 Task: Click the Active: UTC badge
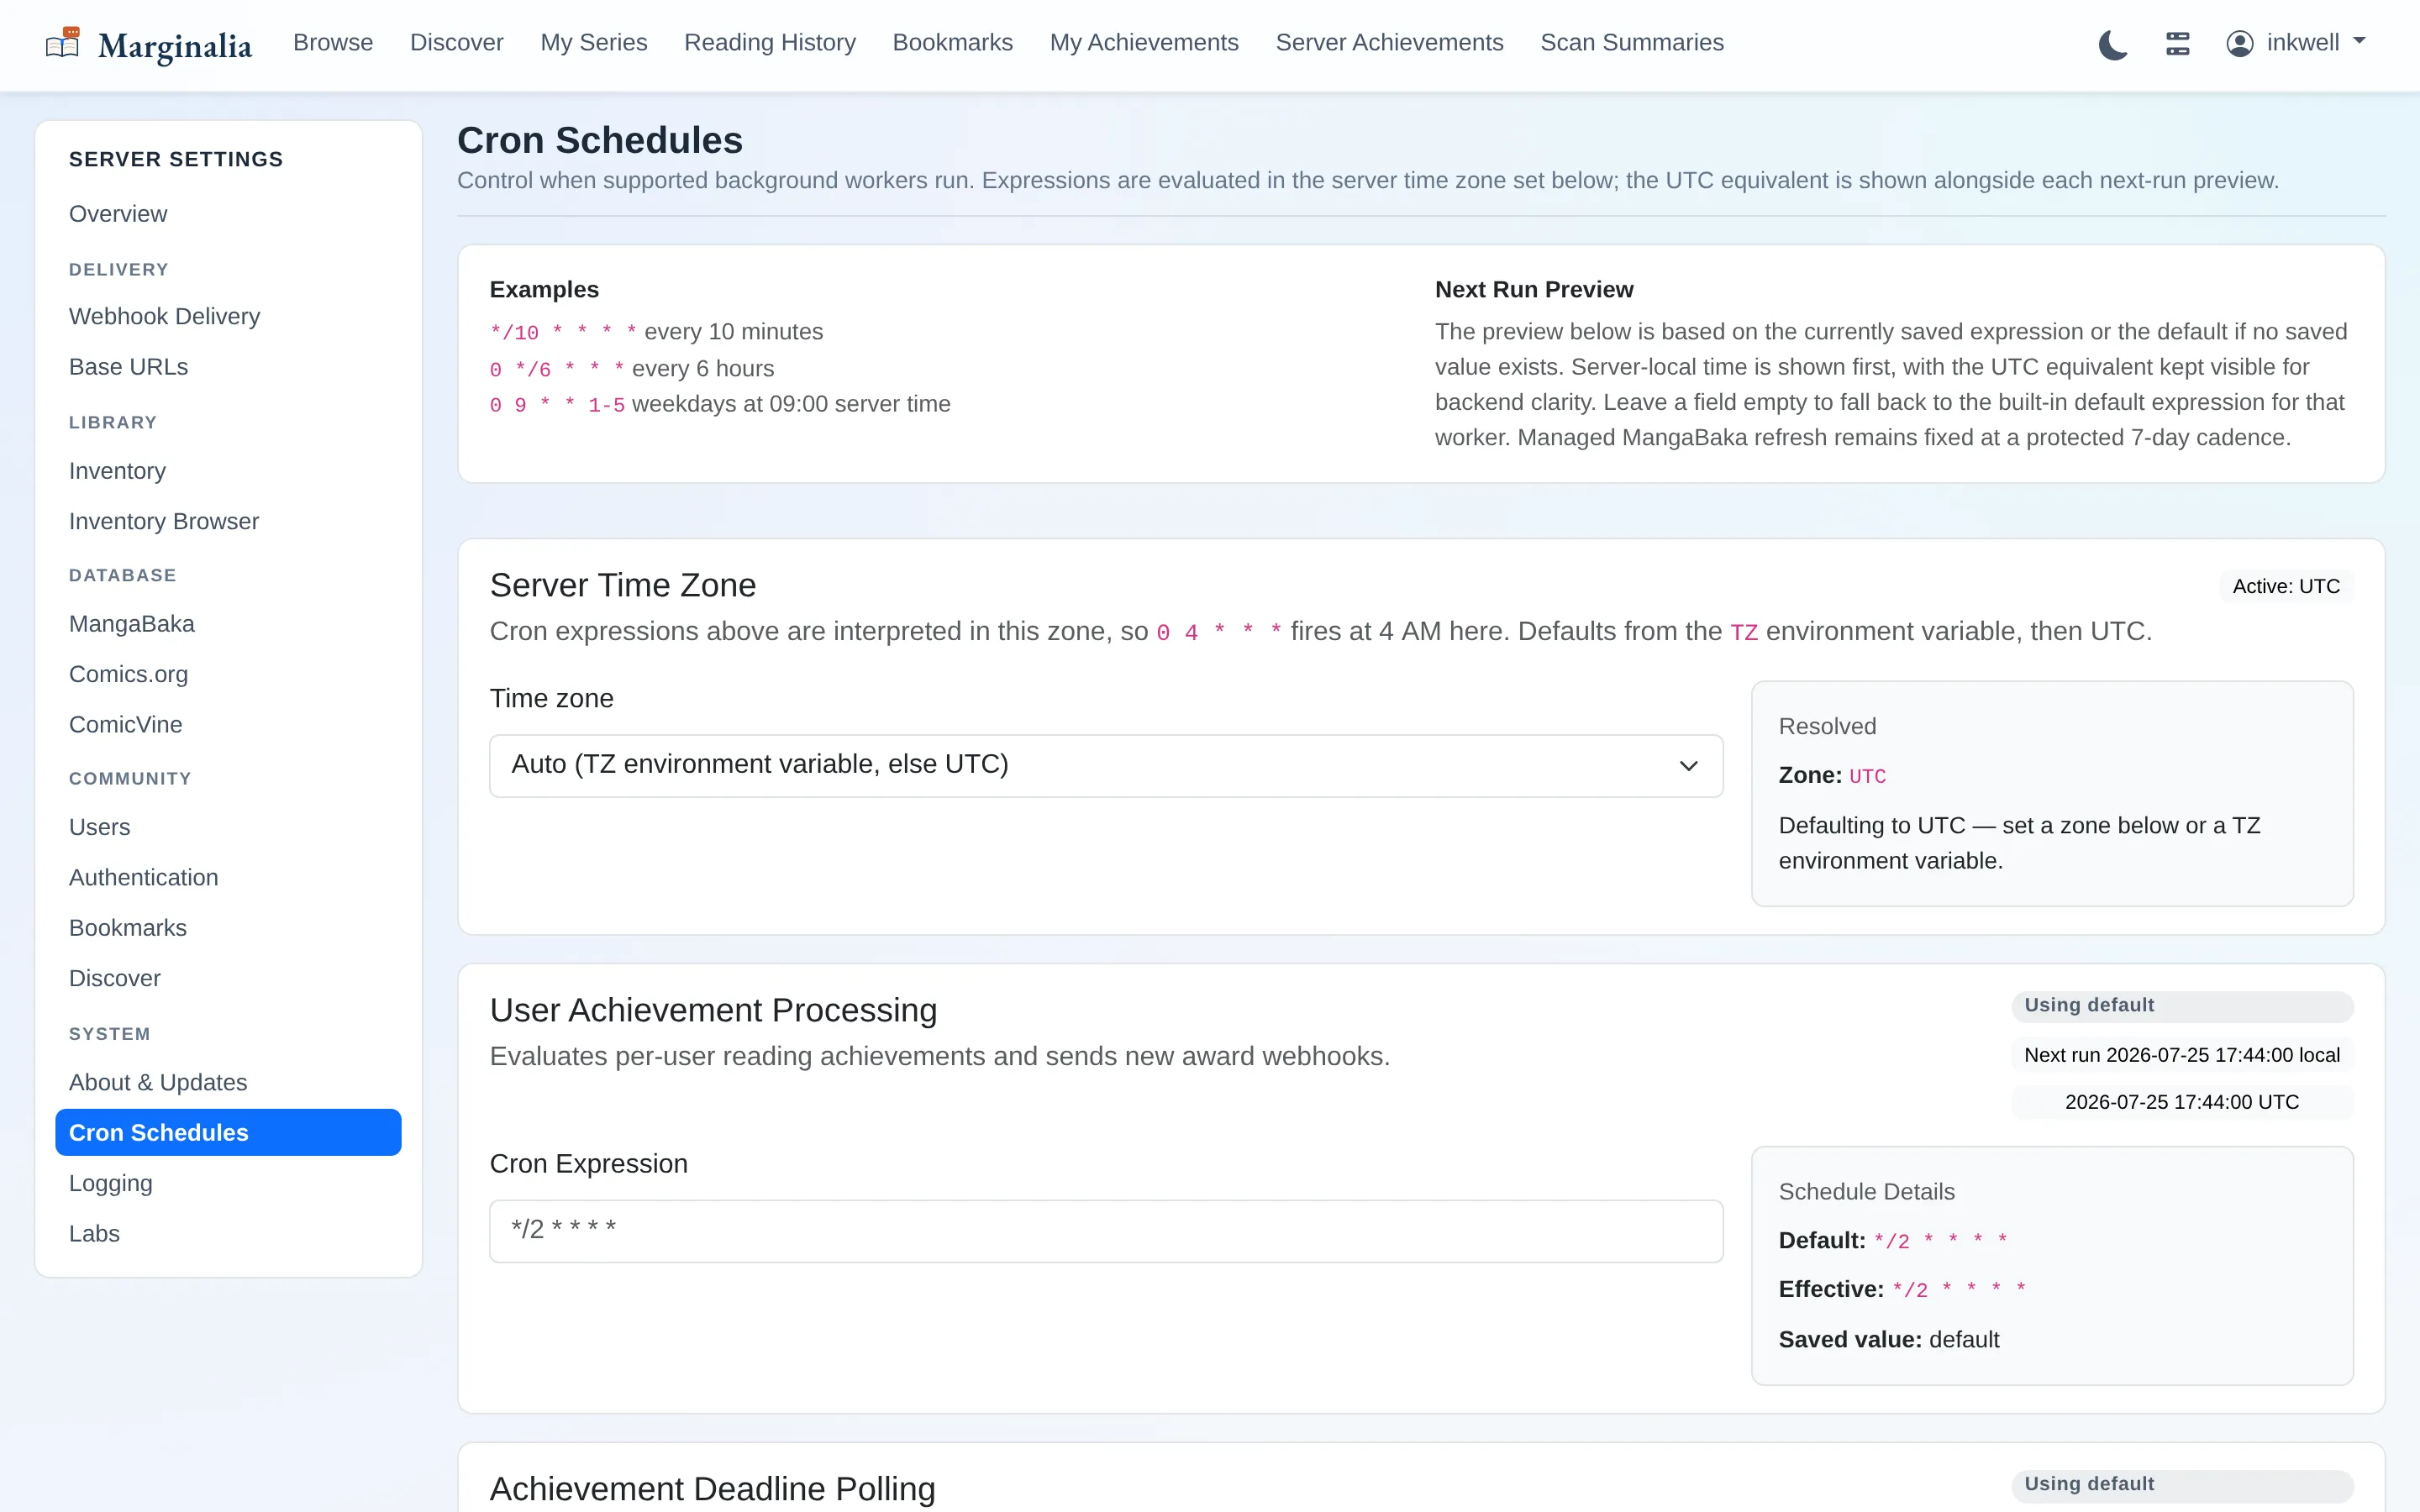(x=2286, y=586)
